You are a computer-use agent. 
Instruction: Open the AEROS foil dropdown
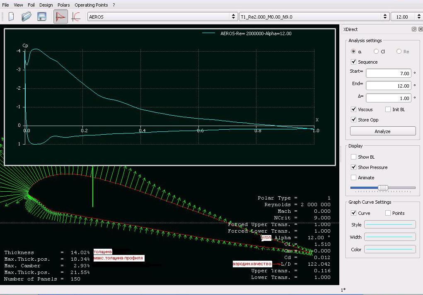[x=162, y=17]
